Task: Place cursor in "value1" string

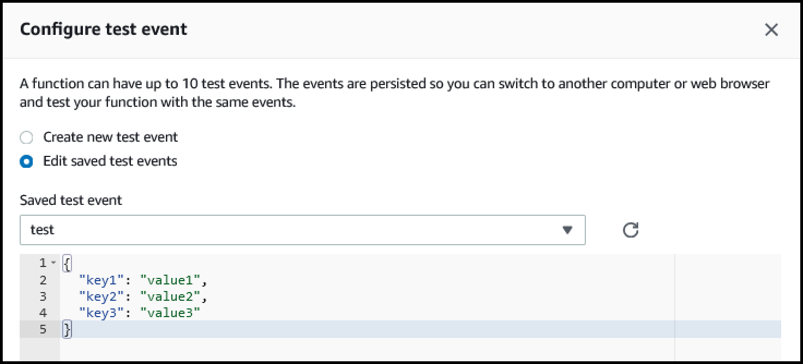Action: coord(171,280)
